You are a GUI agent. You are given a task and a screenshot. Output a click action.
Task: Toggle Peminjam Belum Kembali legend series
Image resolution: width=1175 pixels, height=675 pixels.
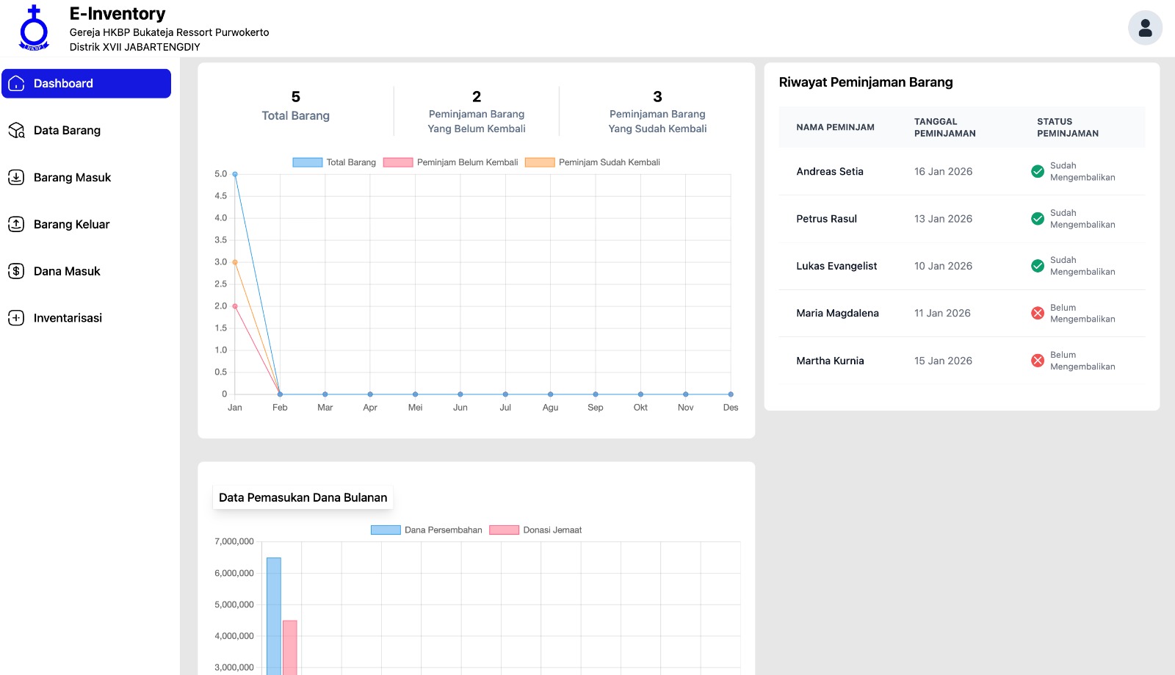point(398,162)
